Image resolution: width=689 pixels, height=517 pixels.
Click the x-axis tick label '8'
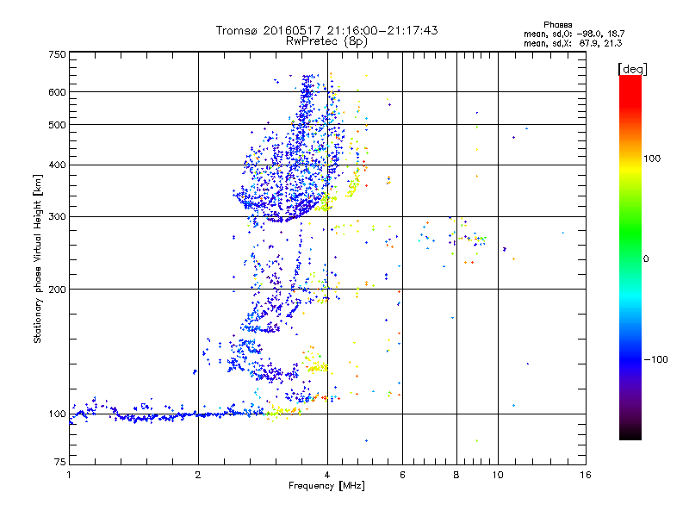456,475
